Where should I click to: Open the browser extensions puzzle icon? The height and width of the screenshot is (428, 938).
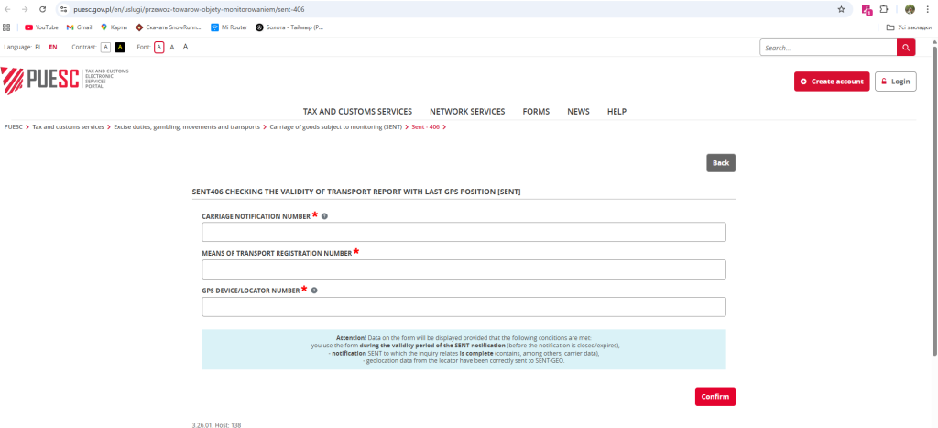(x=884, y=9)
